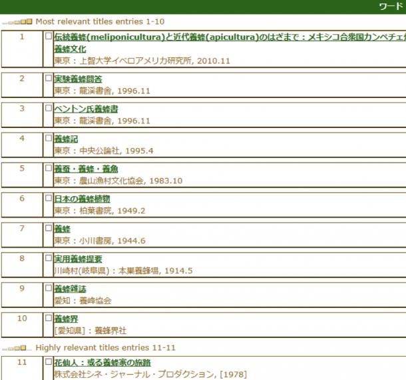This screenshot has height=380, width=406.
Task: Click publisher text 東京 : 柏葉書院, 1949.2
Action: click(99, 211)
